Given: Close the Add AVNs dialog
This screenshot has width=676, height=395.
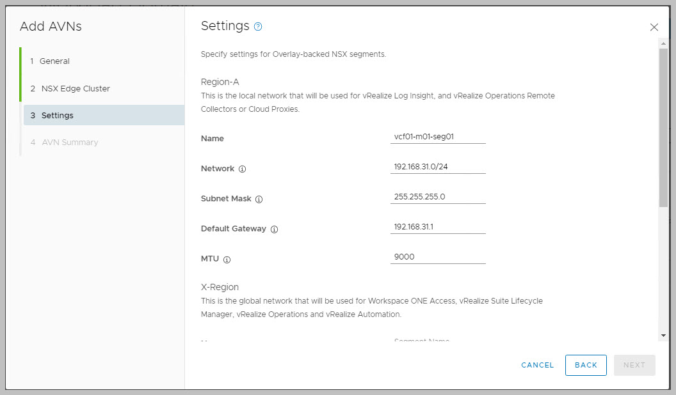Looking at the screenshot, I should point(654,27).
